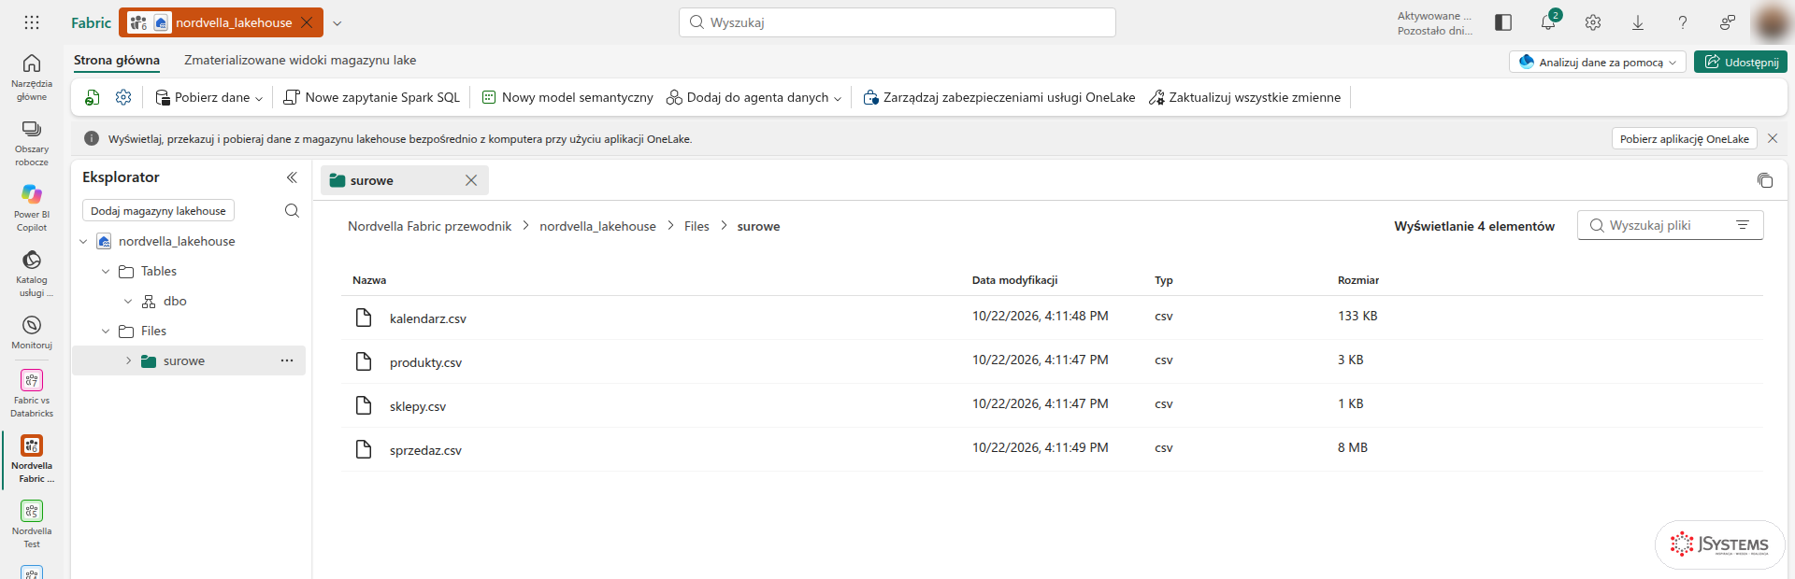Click the copy icon above file list
This screenshot has height=579, width=1795.
(1765, 180)
